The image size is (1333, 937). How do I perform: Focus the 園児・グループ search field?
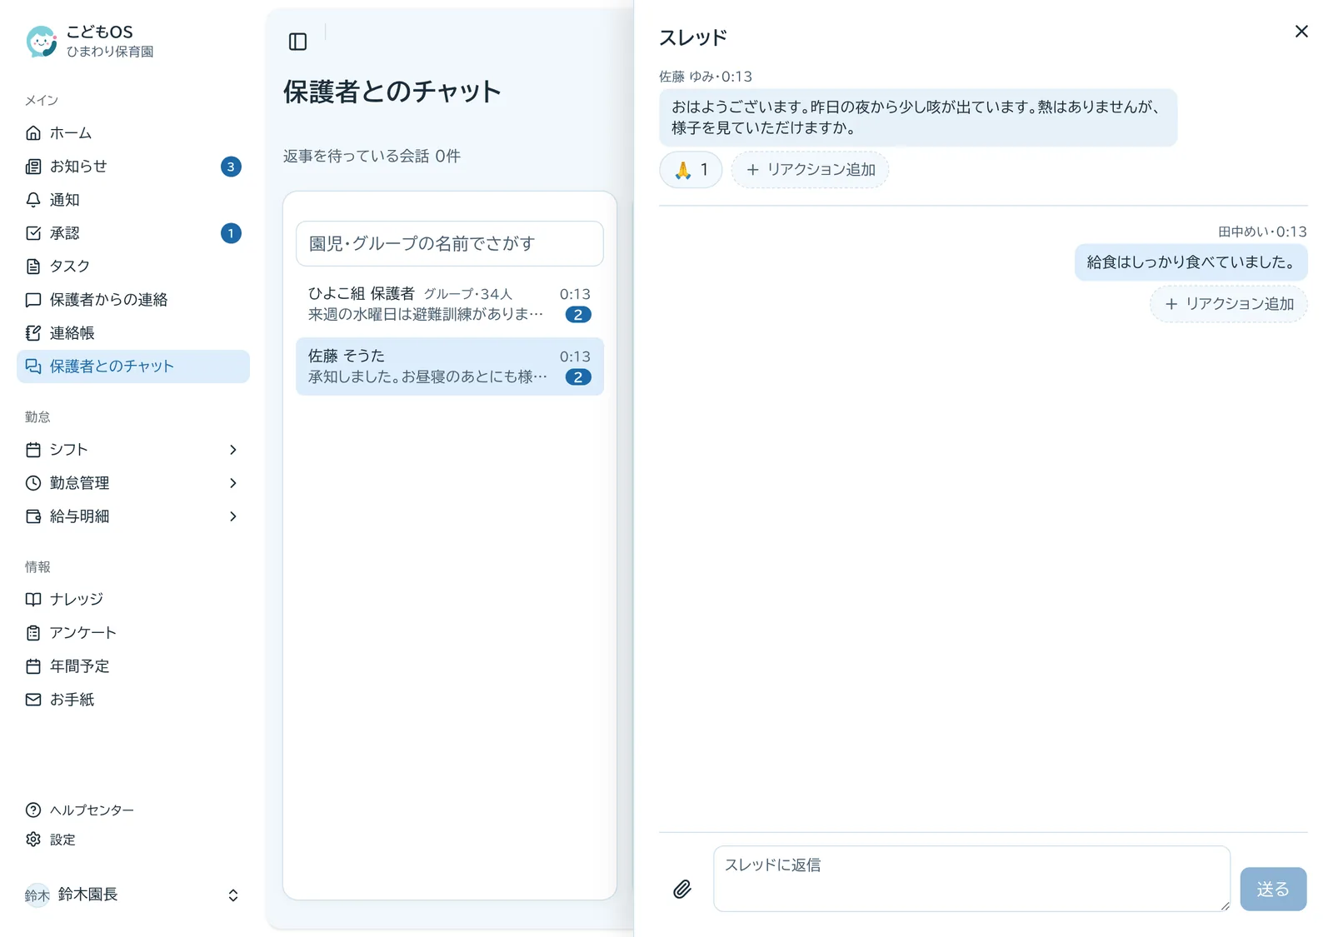(450, 243)
